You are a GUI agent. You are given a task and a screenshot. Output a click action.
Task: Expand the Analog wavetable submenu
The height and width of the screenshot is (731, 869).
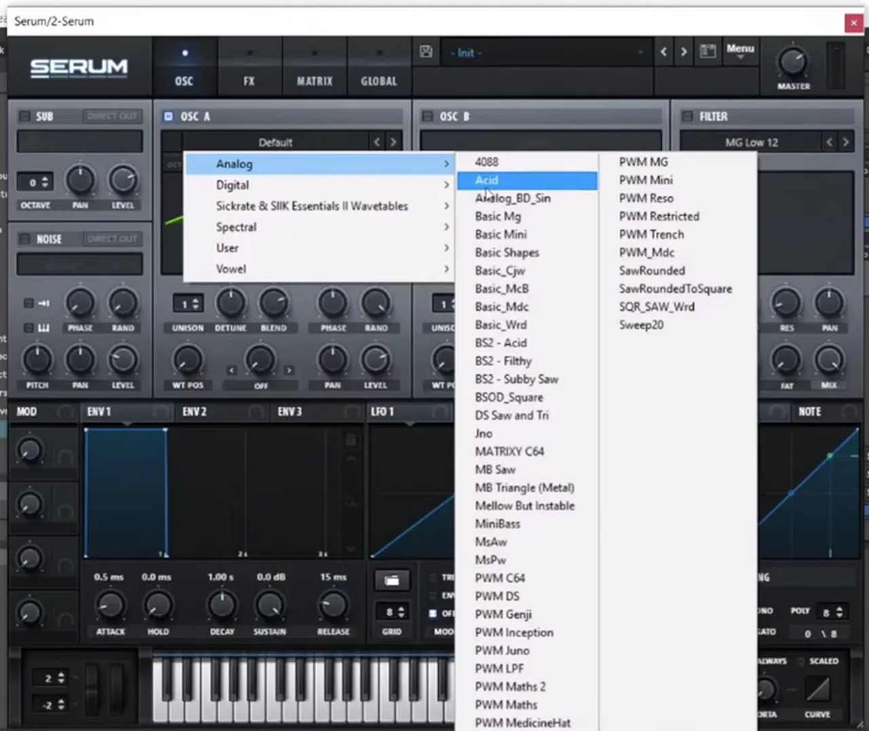click(319, 164)
